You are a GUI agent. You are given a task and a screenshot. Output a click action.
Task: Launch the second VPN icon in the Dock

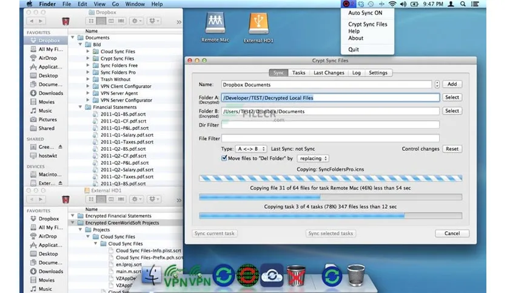pyautogui.click(x=199, y=276)
